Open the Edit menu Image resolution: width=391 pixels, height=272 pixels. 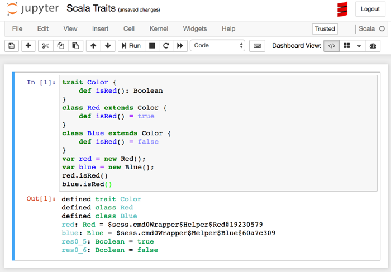[43, 29]
